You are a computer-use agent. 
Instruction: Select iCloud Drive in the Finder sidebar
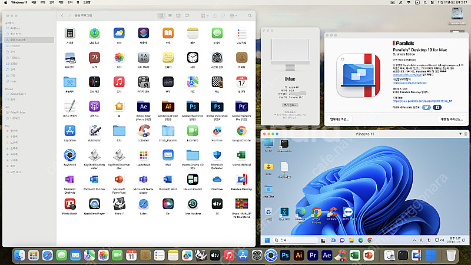(18, 94)
